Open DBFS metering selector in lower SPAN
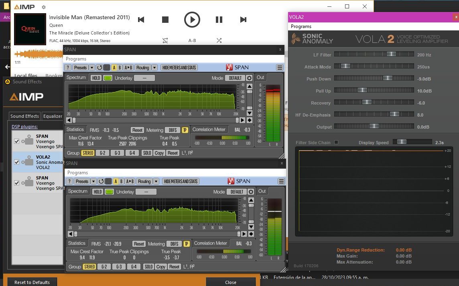459x286 pixels. tap(175, 244)
